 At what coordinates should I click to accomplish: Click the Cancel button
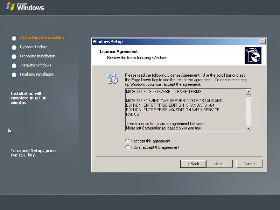point(249,164)
